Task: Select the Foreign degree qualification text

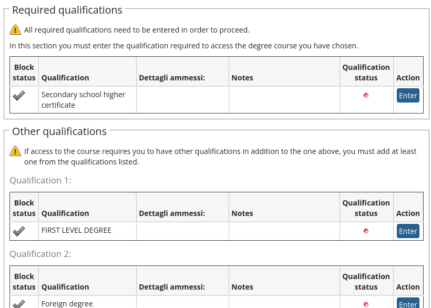Action: [x=67, y=304]
